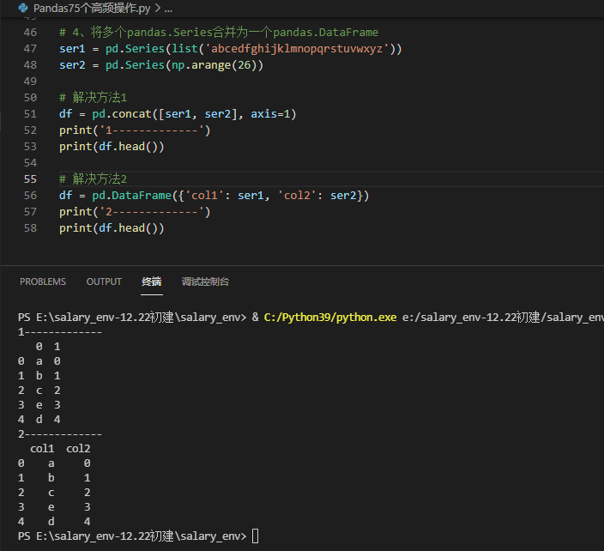Image resolution: width=604 pixels, height=551 pixels.
Task: Click the 'col1' key string on line 56
Action: point(204,196)
